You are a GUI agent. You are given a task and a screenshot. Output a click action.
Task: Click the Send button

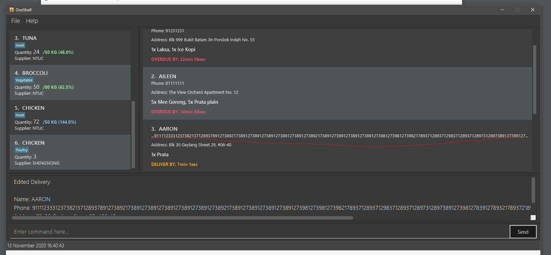[x=523, y=232]
